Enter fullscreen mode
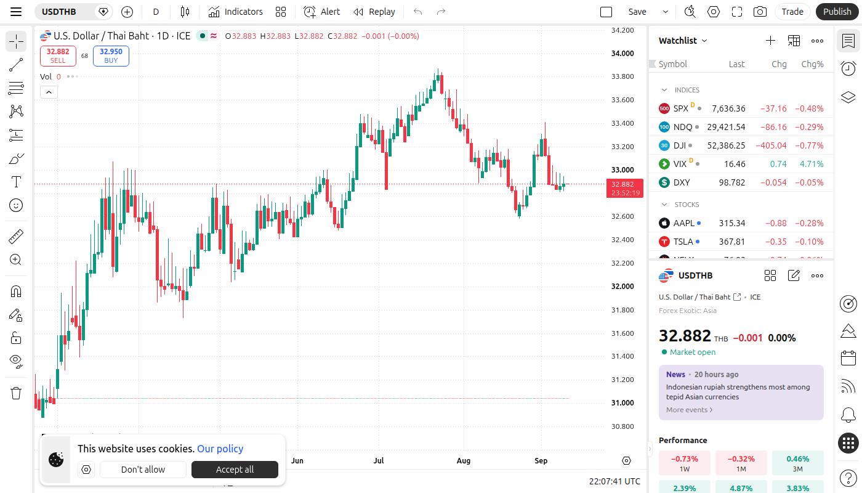 (x=737, y=12)
